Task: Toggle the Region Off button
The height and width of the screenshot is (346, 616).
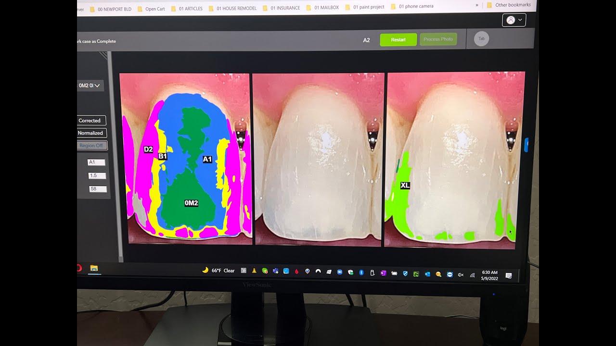Action: tap(91, 145)
